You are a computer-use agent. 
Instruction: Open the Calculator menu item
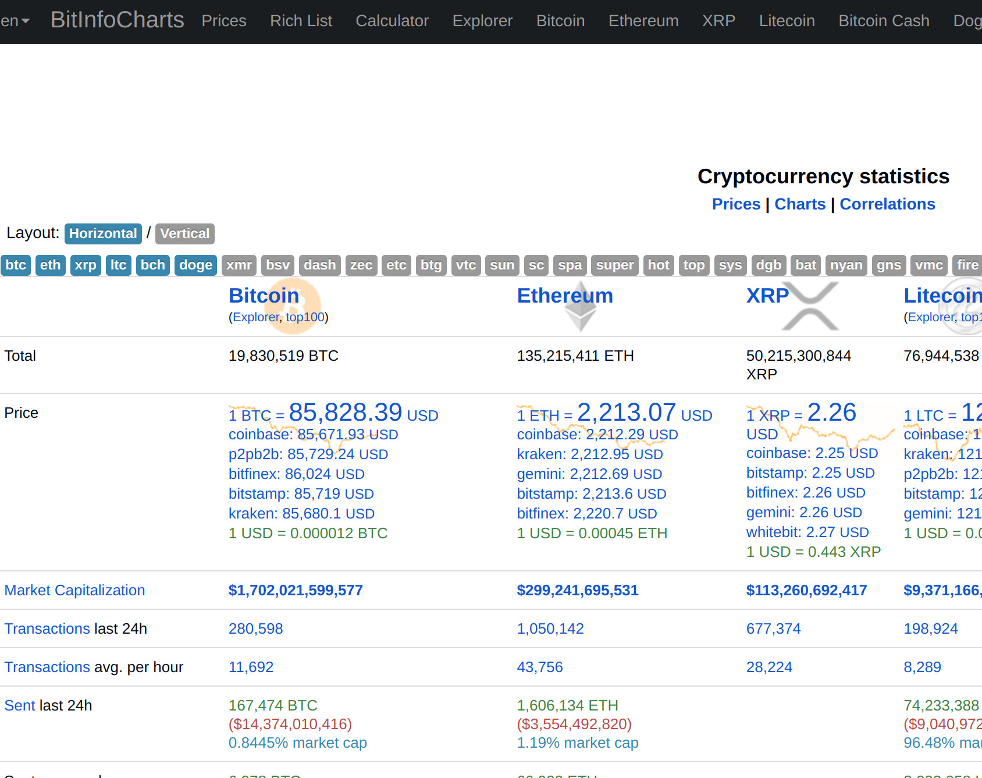(x=392, y=21)
